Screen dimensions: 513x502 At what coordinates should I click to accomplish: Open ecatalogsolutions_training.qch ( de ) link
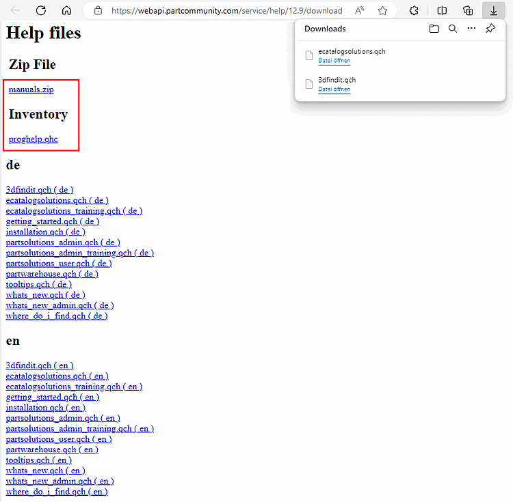pos(75,211)
